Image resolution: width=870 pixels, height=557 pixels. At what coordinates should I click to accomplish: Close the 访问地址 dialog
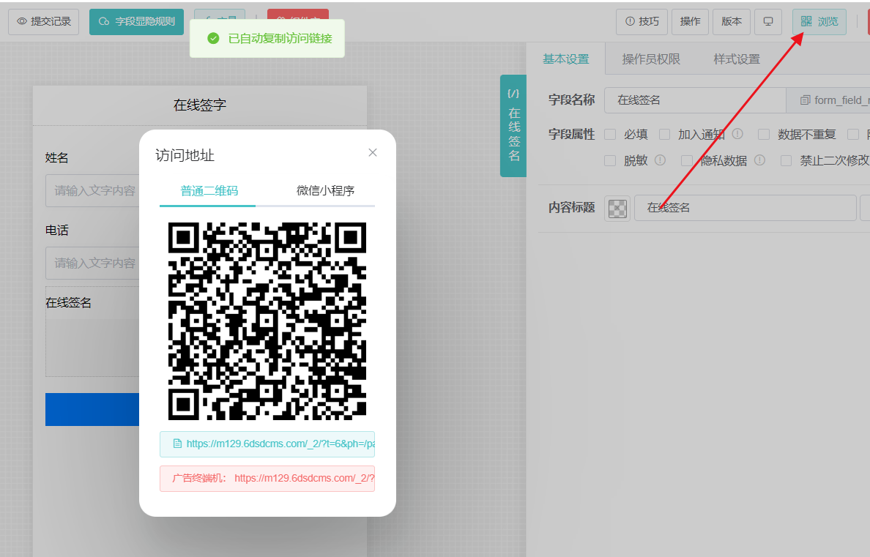coord(373,152)
